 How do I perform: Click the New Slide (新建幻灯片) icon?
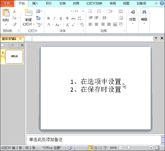point(28,13)
